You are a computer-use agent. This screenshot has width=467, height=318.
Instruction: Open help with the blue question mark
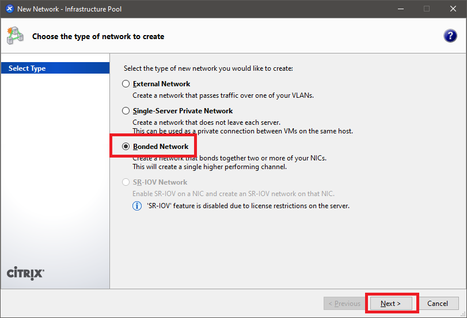pyautogui.click(x=450, y=36)
